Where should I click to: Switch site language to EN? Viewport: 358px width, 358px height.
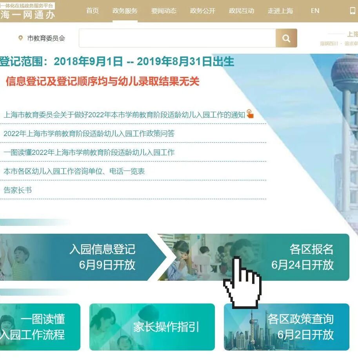pyautogui.click(x=314, y=11)
